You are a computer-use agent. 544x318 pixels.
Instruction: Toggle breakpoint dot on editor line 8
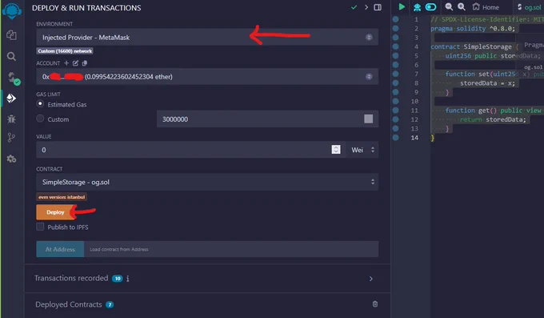(x=395, y=83)
